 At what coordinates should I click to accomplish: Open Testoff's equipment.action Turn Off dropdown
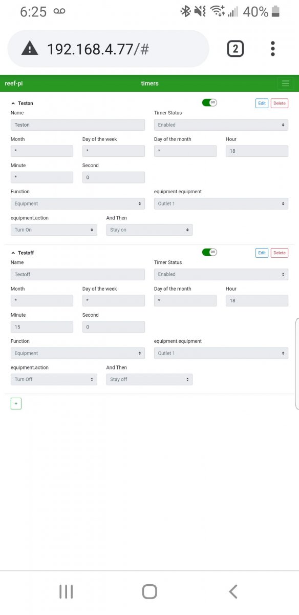(x=54, y=379)
